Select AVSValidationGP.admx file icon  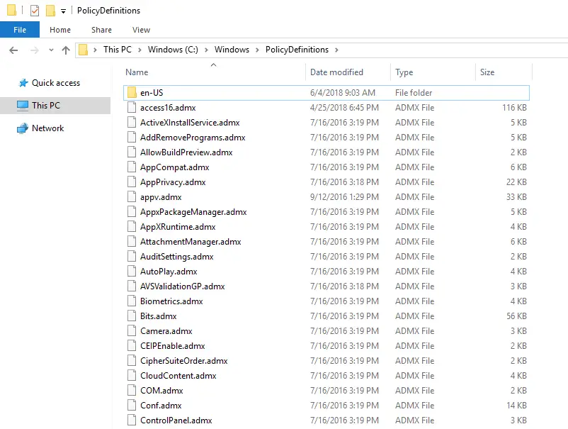click(132, 286)
